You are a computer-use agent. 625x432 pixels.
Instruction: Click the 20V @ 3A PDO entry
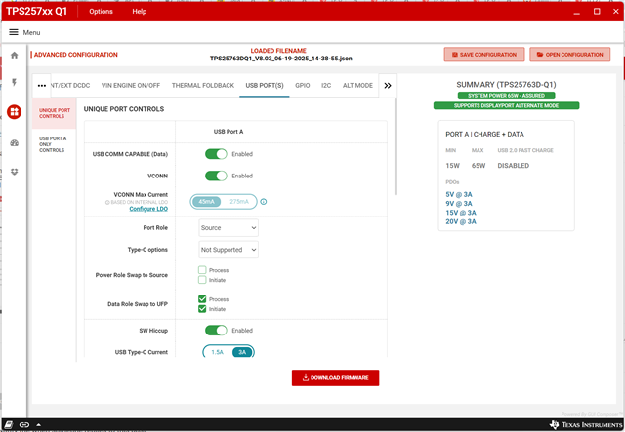click(461, 221)
